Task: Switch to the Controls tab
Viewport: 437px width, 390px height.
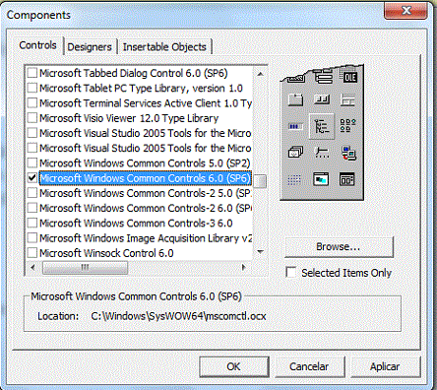Action: (x=37, y=45)
